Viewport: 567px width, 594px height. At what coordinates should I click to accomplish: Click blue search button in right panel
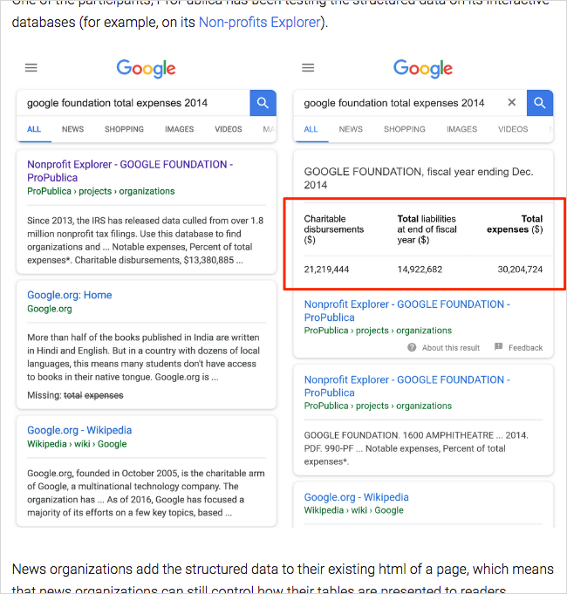tap(540, 103)
